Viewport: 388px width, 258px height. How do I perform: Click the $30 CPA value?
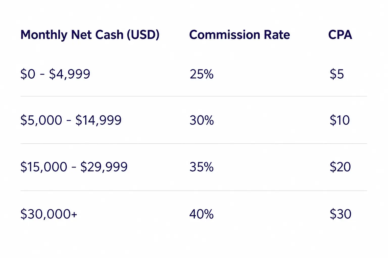[x=341, y=214]
